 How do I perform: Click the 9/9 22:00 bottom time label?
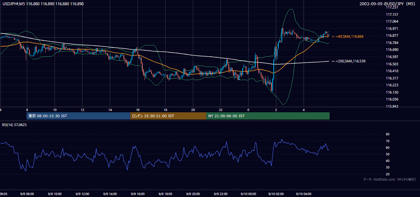click(221, 194)
